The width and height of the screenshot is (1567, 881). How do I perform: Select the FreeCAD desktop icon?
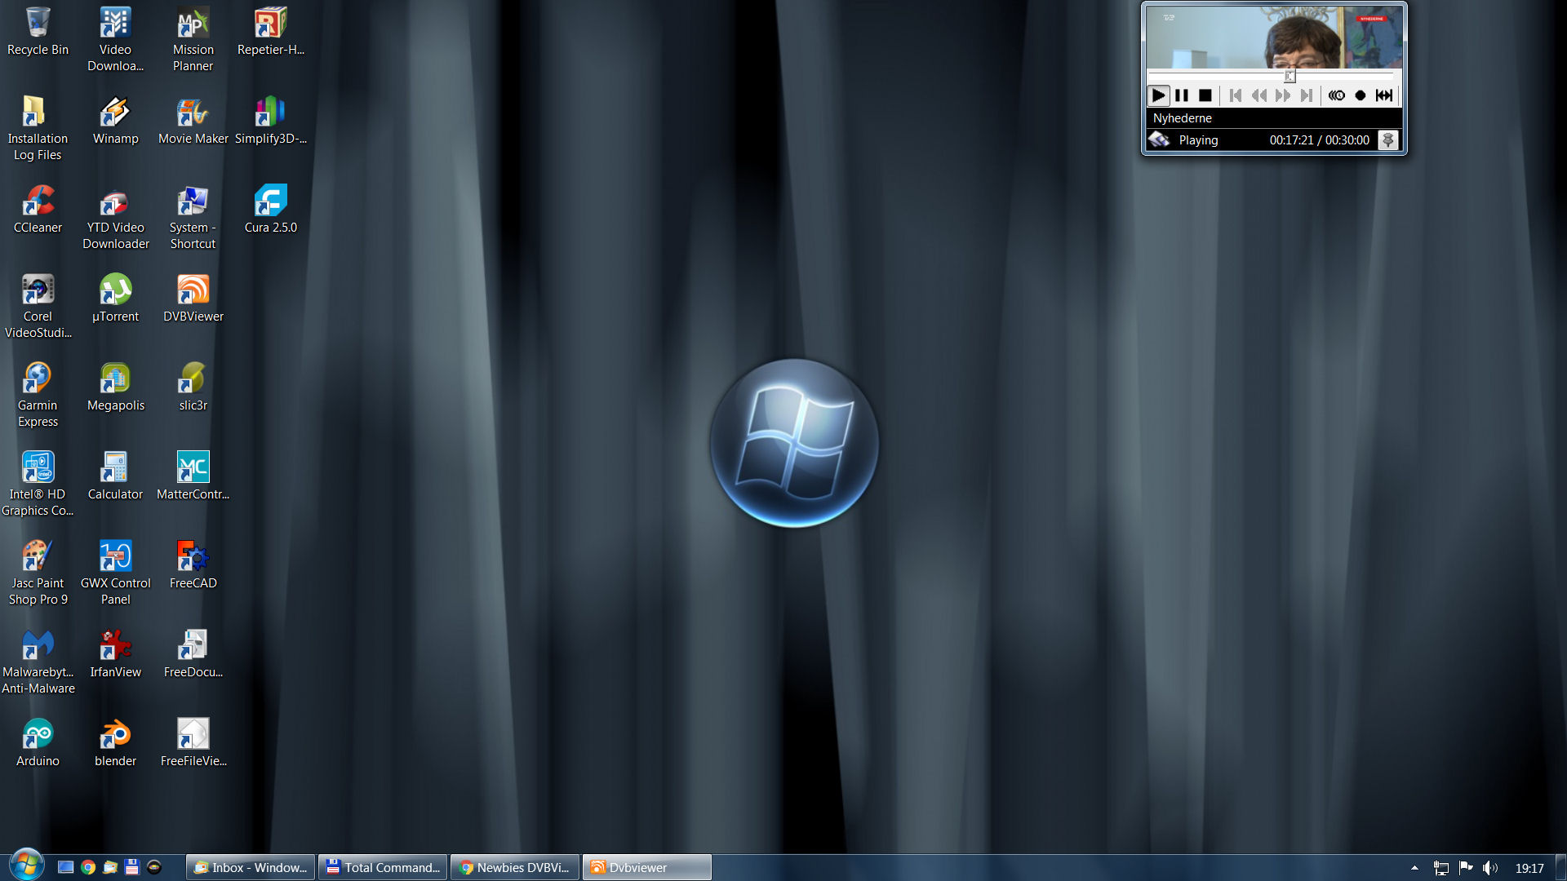coord(193,564)
